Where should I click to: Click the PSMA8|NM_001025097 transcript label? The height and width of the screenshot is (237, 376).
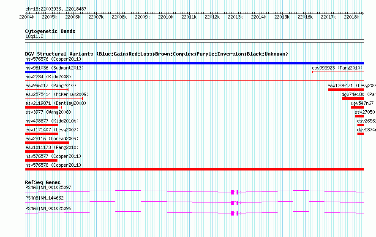pos(48,188)
